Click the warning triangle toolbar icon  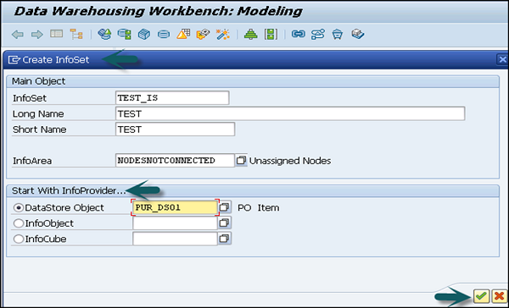click(183, 34)
